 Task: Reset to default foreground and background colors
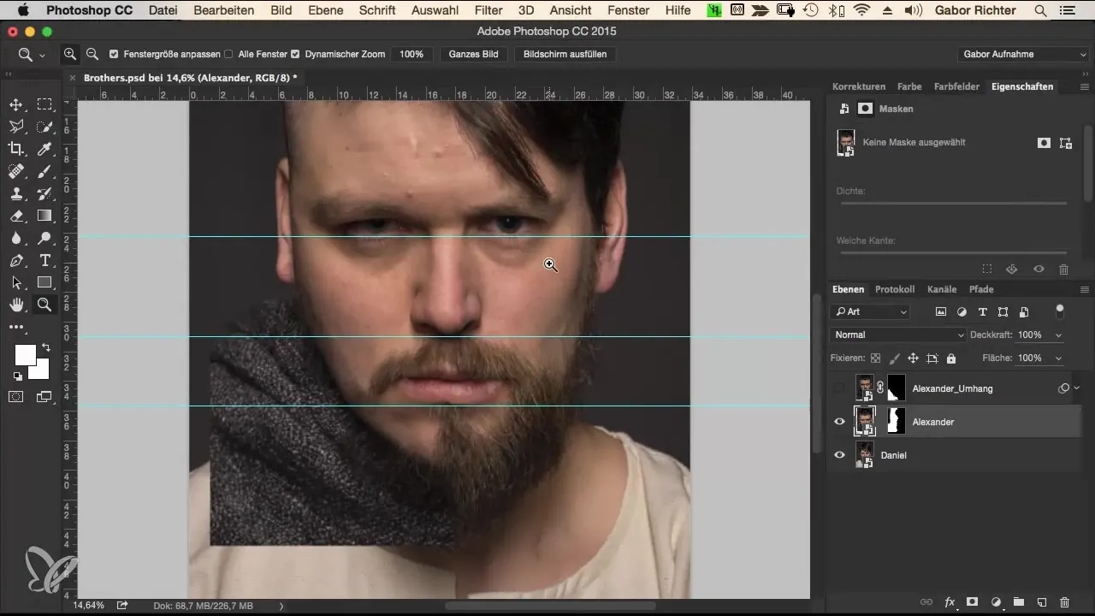tap(17, 376)
